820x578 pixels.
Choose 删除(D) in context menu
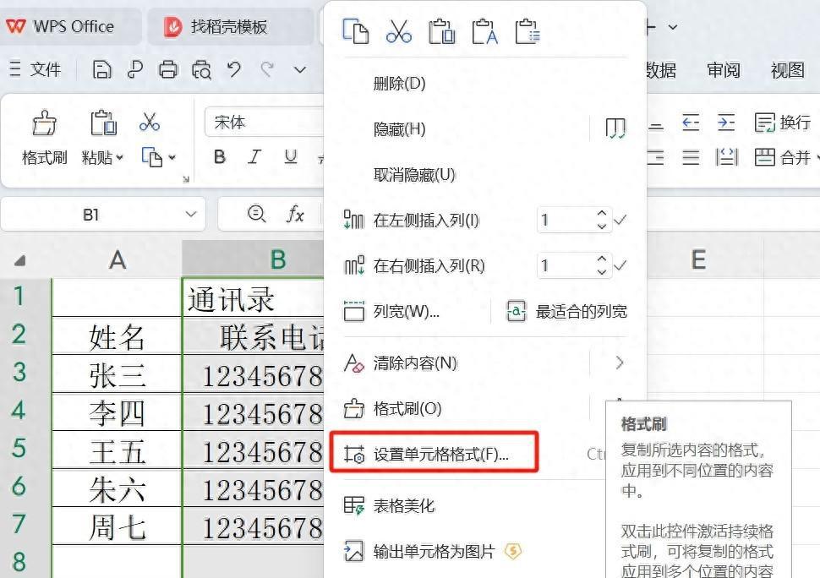[x=399, y=83]
